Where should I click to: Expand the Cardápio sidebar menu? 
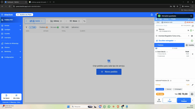(11, 30)
